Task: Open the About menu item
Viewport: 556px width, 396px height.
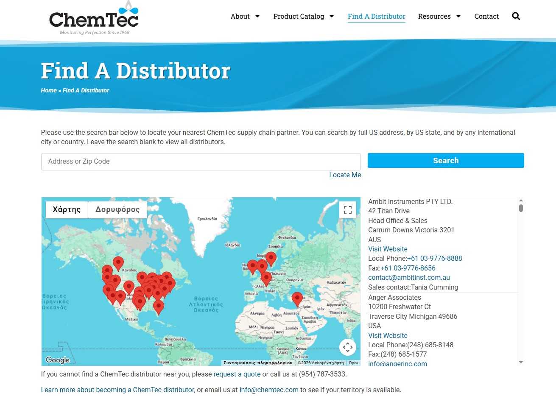Action: (x=240, y=17)
